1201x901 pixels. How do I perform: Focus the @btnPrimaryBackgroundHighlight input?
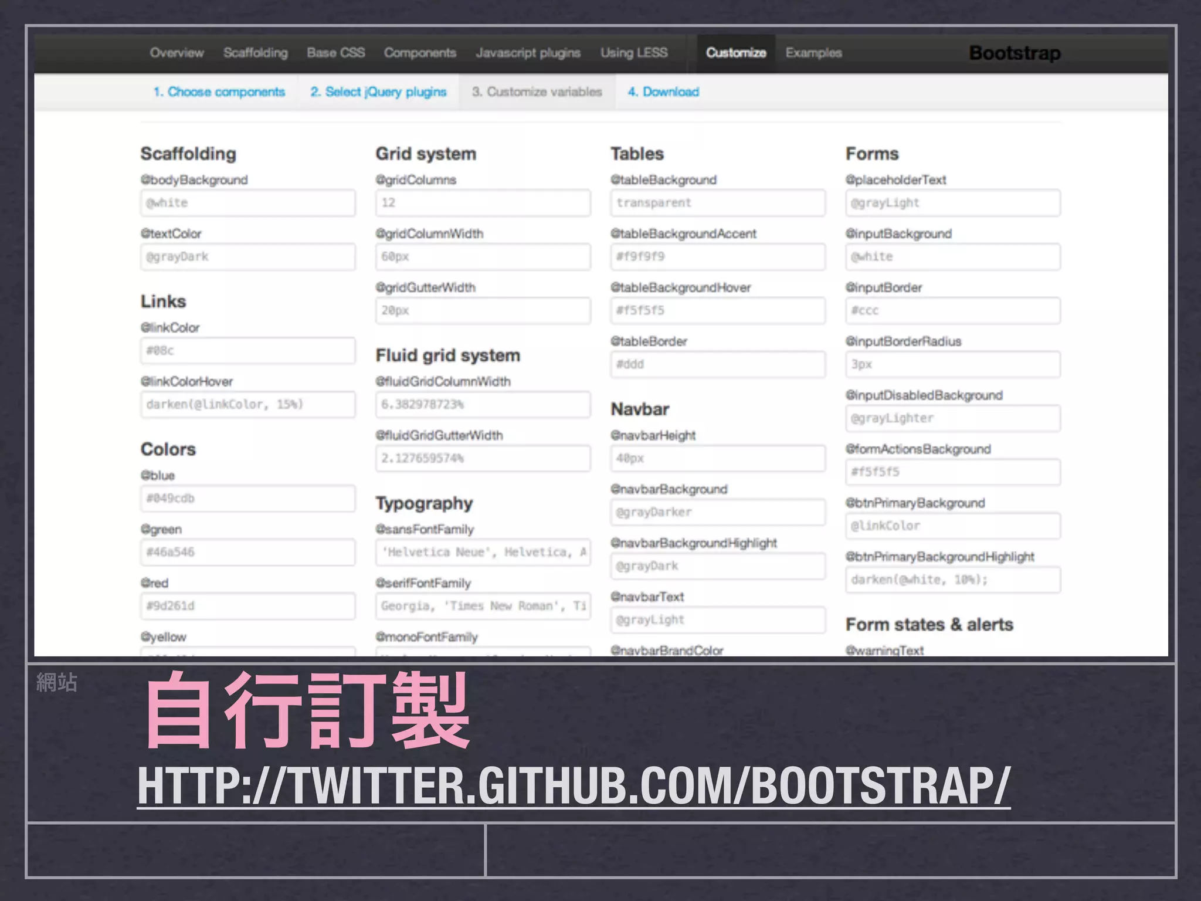[953, 580]
